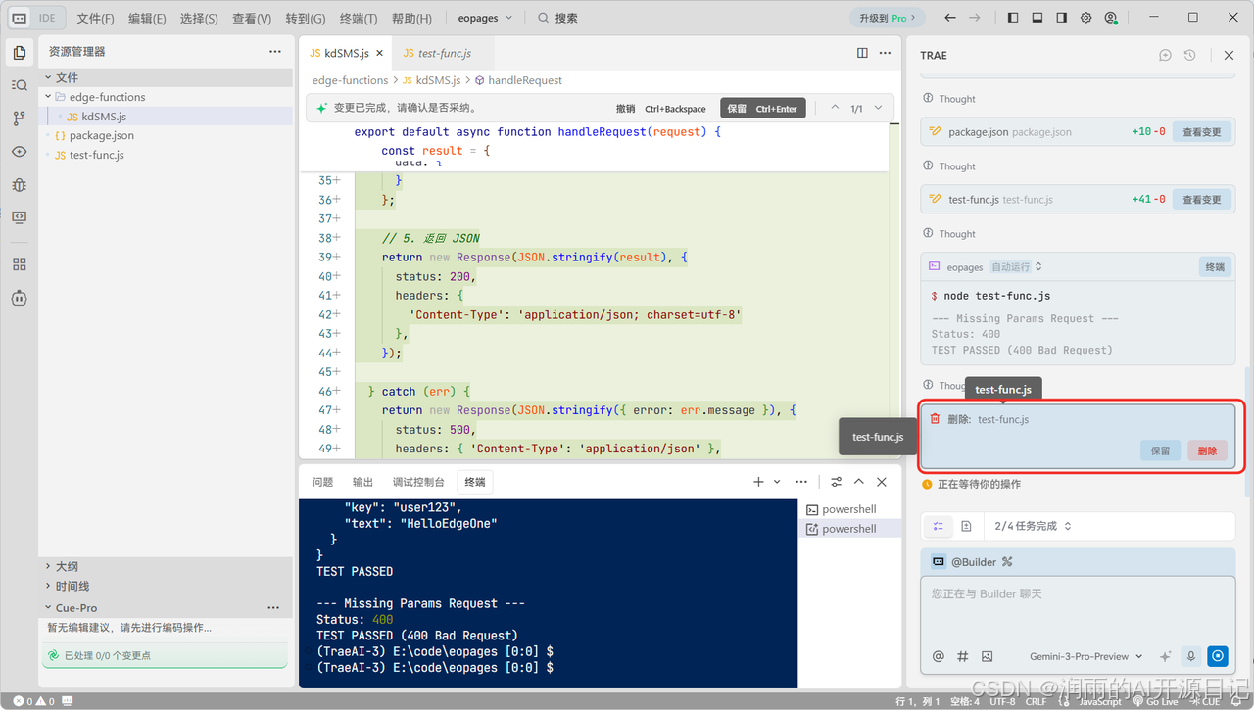
Task: Open the 终端(T) menu
Action: 359,18
